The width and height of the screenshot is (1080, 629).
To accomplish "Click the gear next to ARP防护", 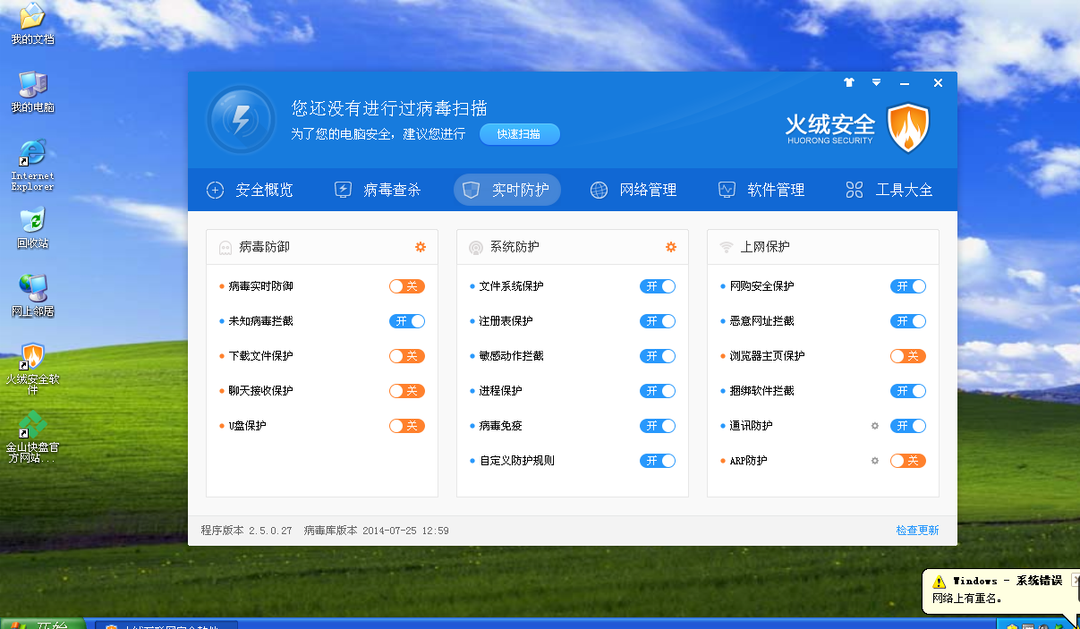I will (875, 461).
